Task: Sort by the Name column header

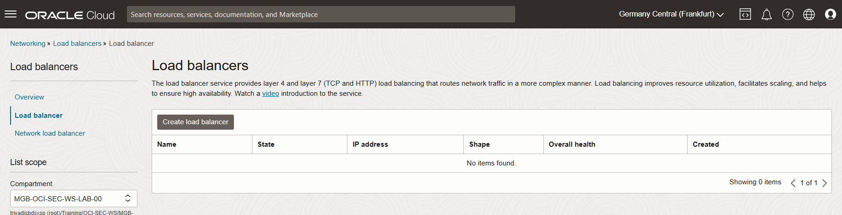Action: [167, 144]
